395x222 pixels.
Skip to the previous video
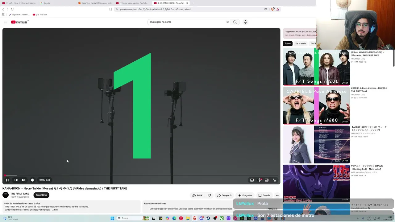pos(16,180)
